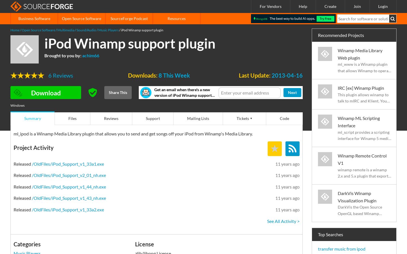Switch to the Files tab
Screen dimensions: 407x254
click(72, 119)
